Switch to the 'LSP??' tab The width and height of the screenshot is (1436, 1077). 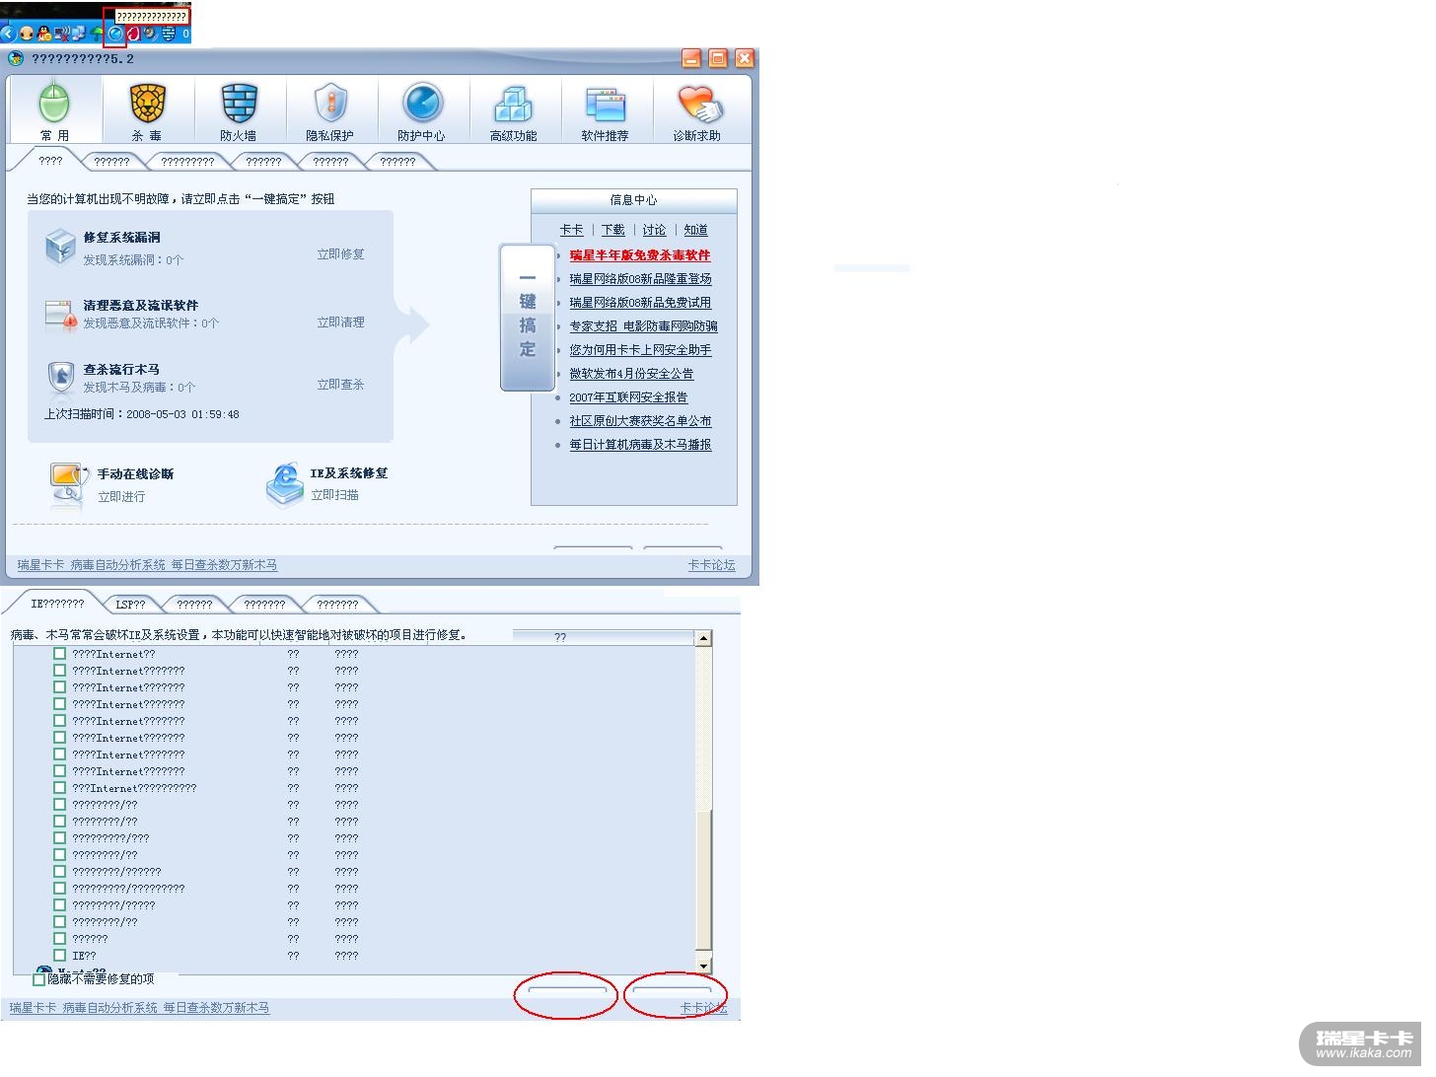pos(130,605)
